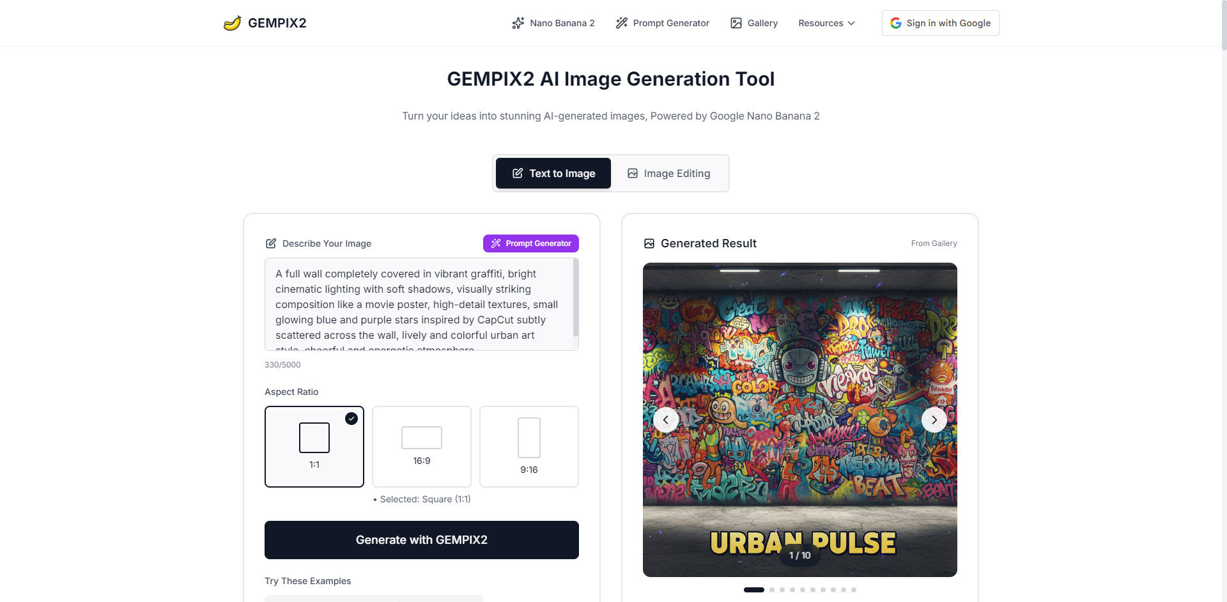Viewport: 1227px width, 602px height.
Task: Click the pencil icon beside Describe Your Image
Action: (x=271, y=243)
